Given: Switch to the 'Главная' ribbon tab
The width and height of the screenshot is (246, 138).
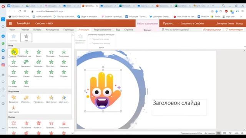Looking at the screenshot, I should pos(25,30).
